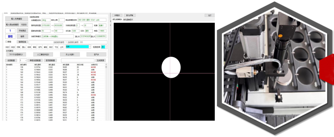334x137 pixels.
Task: Click the 开始测试 start test button
Action: click(23, 31)
